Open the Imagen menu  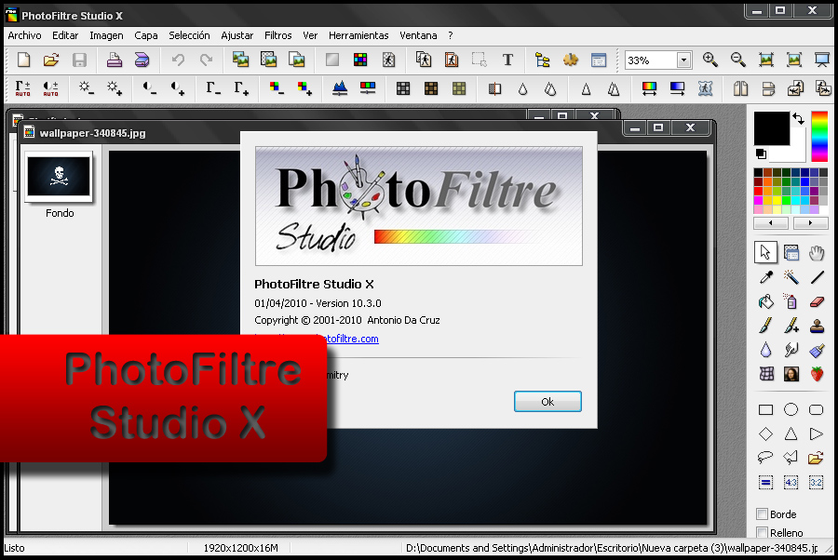(x=106, y=35)
